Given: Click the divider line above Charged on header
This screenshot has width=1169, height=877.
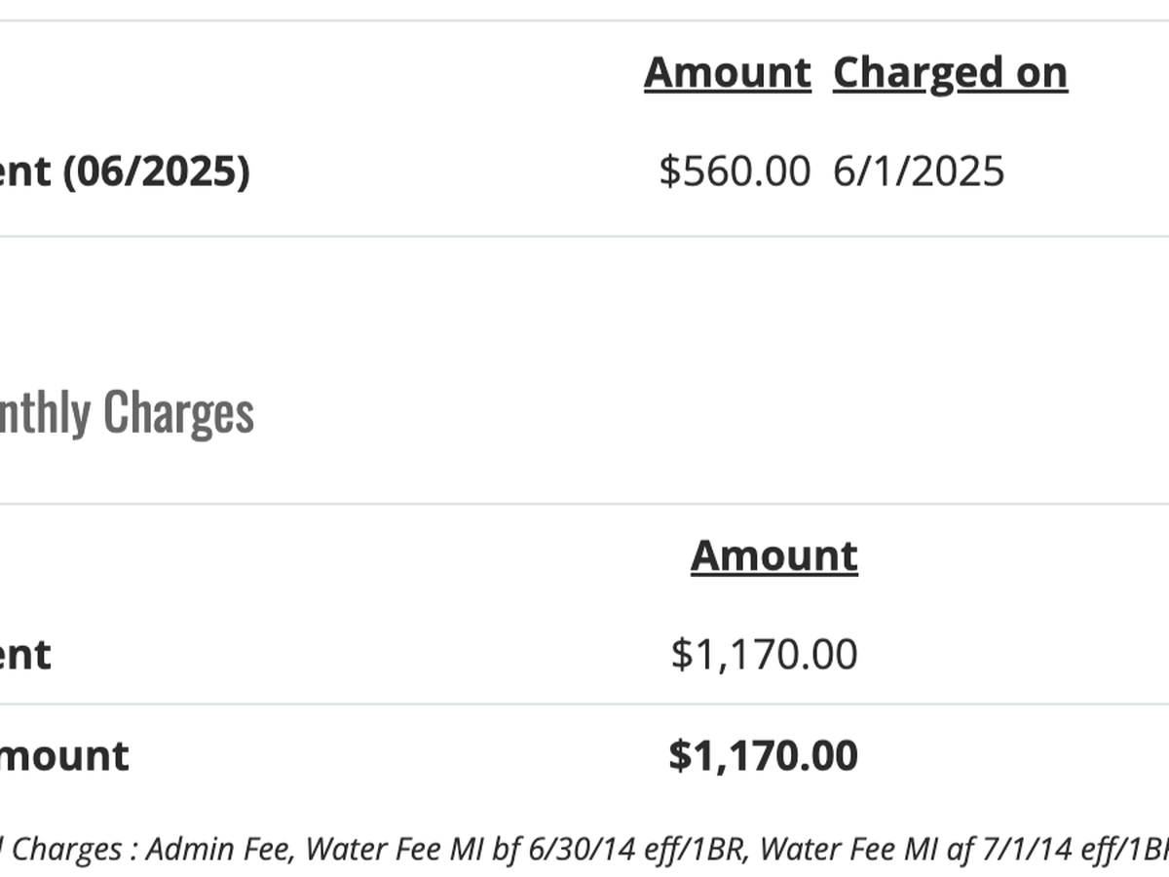Looking at the screenshot, I should [x=584, y=20].
